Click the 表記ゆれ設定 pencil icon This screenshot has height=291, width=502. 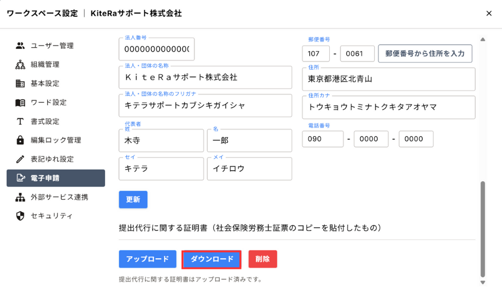tap(20, 159)
